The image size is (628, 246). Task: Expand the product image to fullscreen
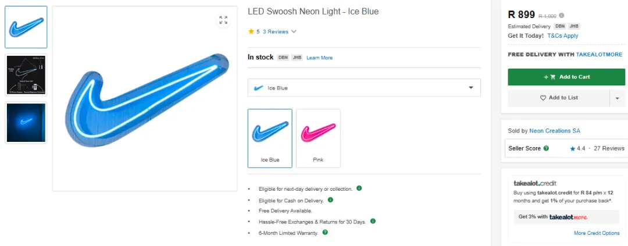point(223,20)
